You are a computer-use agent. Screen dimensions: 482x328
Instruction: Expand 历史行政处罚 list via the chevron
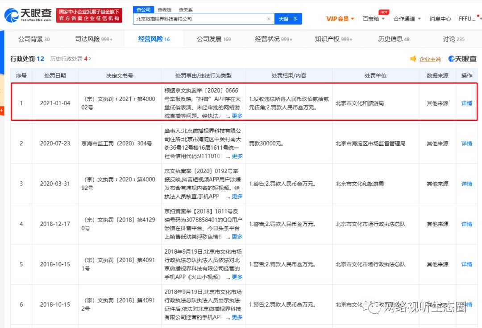(x=90, y=59)
